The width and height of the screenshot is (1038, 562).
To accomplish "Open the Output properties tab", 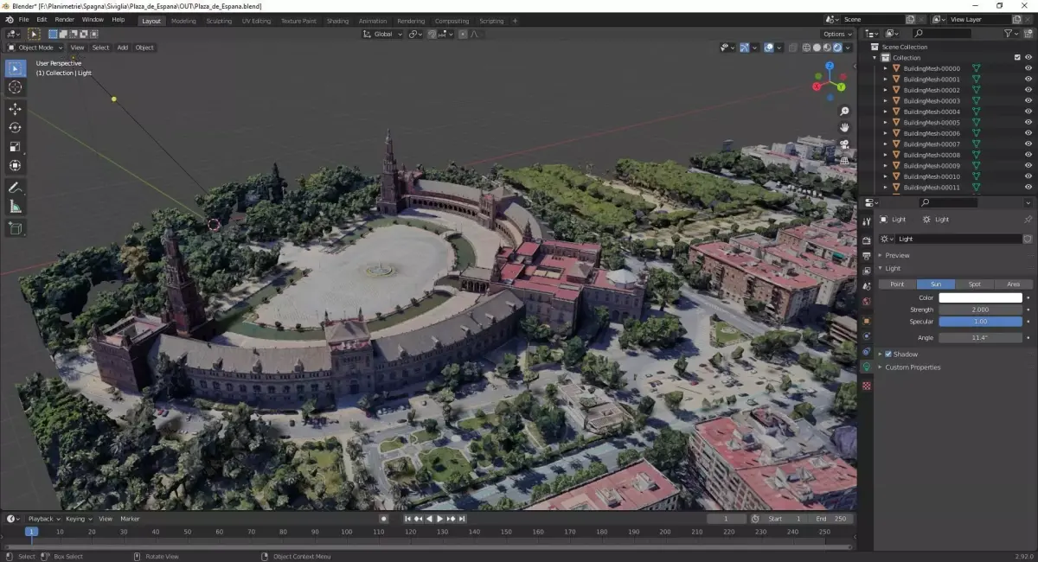I will click(x=867, y=256).
